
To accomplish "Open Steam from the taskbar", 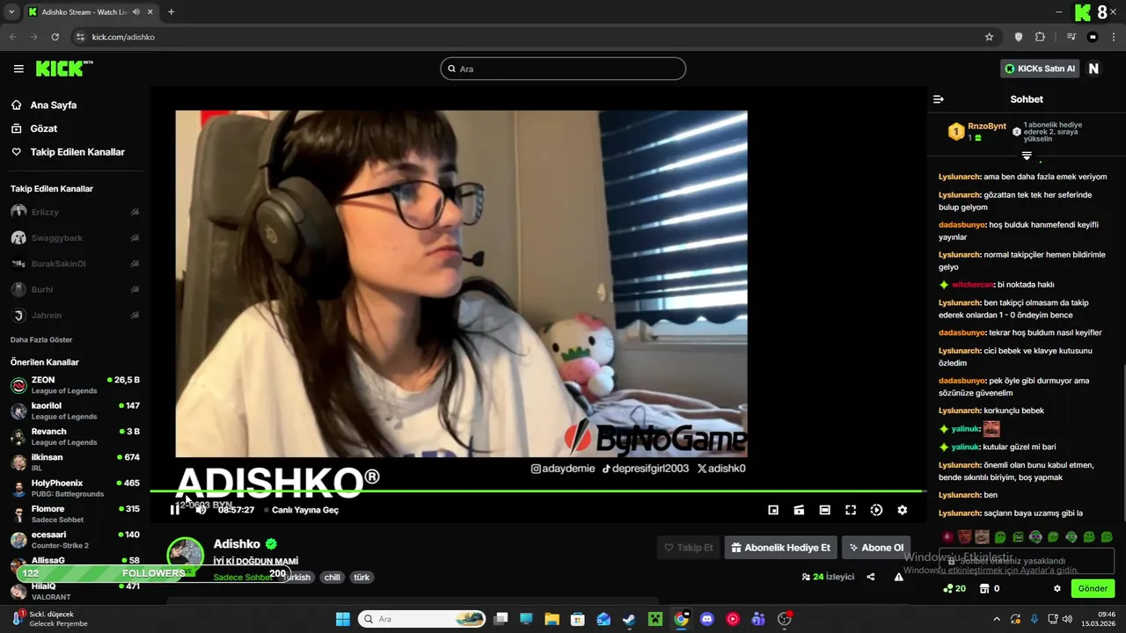I will [x=629, y=619].
